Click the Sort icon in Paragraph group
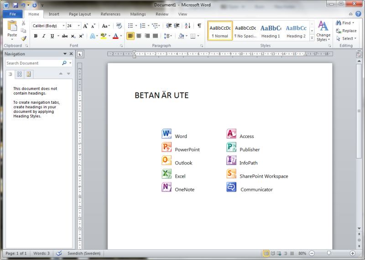Viewport: 365px width, 260px height. coord(188,26)
